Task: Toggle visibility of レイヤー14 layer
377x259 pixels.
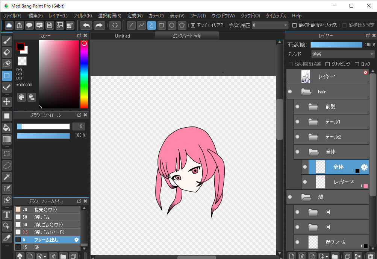Action: 305,182
